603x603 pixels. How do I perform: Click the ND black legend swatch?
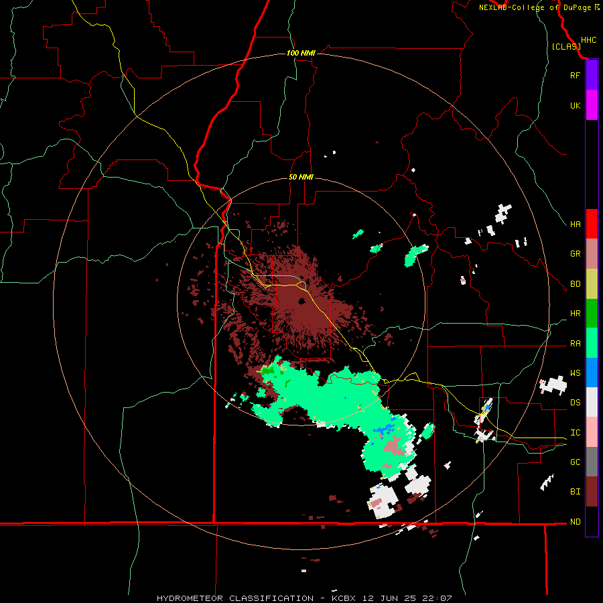click(x=592, y=521)
